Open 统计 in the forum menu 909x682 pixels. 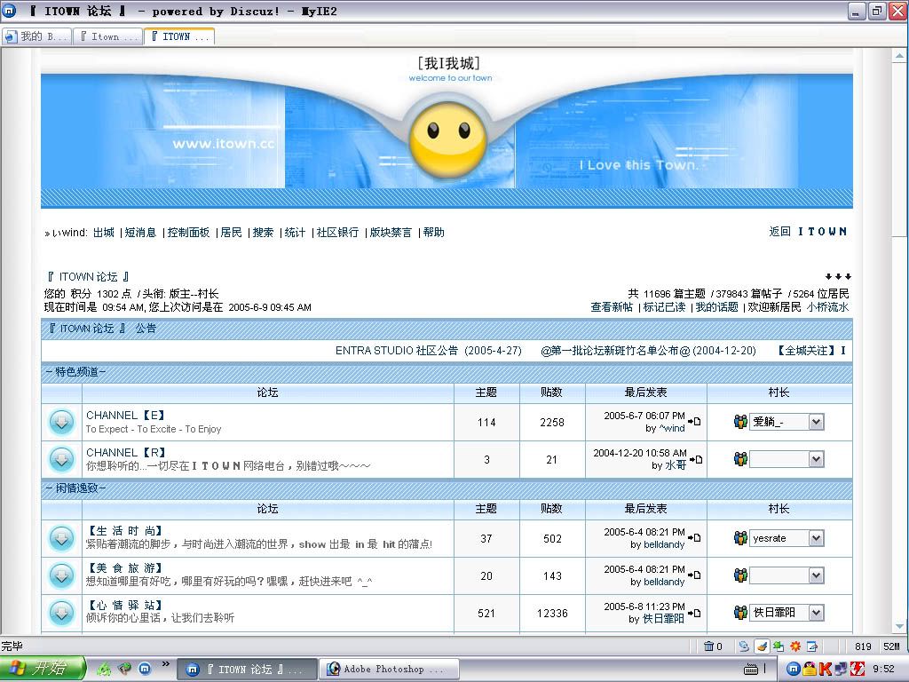295,233
